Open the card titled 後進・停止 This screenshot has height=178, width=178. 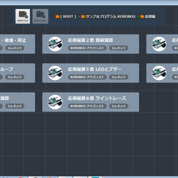tap(17, 44)
